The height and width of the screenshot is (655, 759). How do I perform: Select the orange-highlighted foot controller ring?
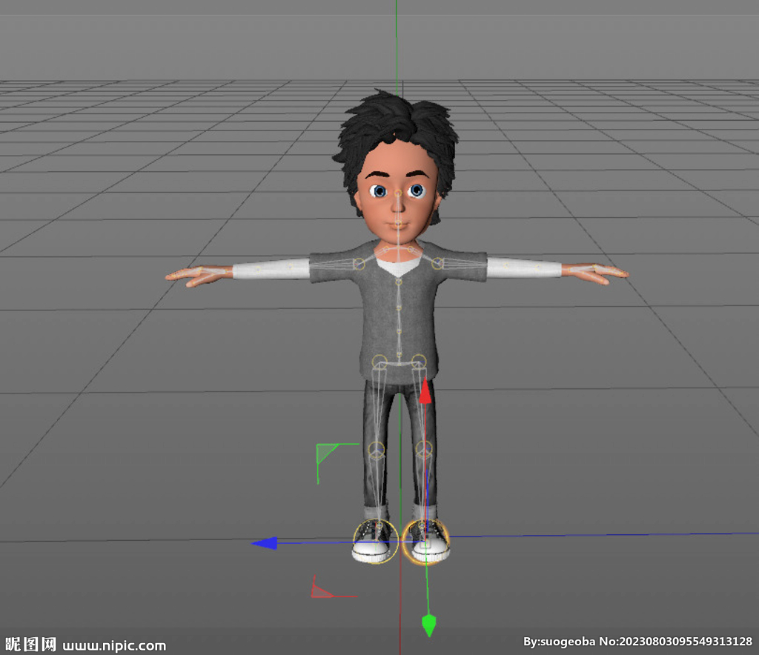coord(426,542)
